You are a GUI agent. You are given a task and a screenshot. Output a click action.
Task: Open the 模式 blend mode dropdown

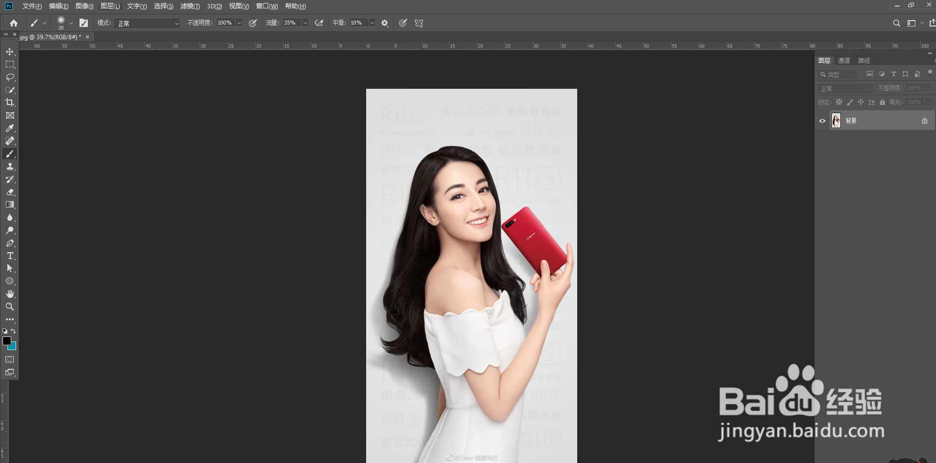tap(147, 23)
